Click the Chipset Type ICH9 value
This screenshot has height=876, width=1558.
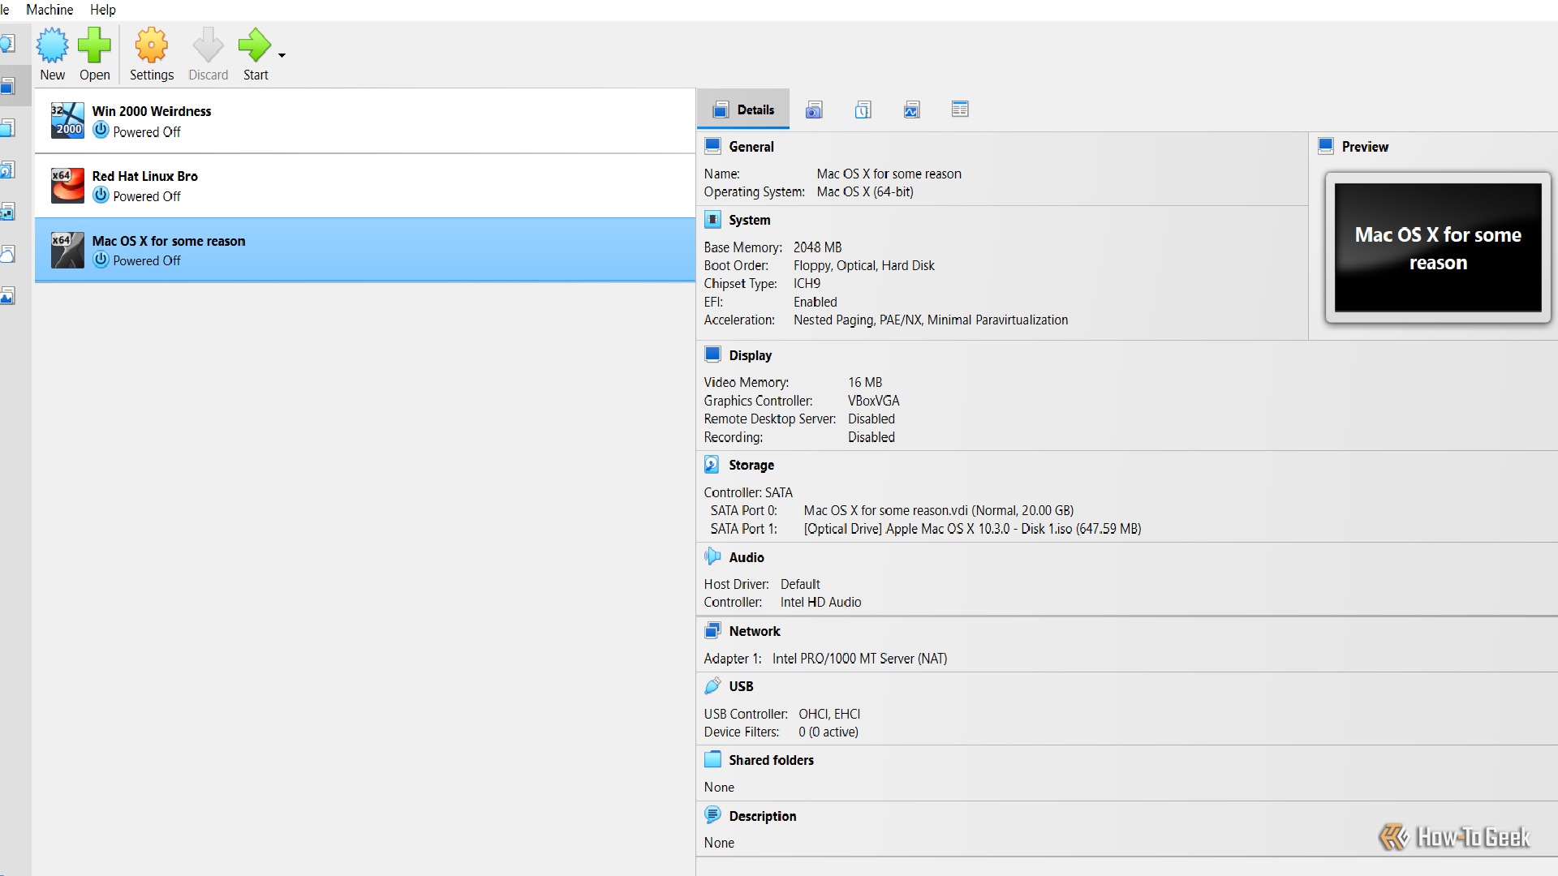[807, 284]
